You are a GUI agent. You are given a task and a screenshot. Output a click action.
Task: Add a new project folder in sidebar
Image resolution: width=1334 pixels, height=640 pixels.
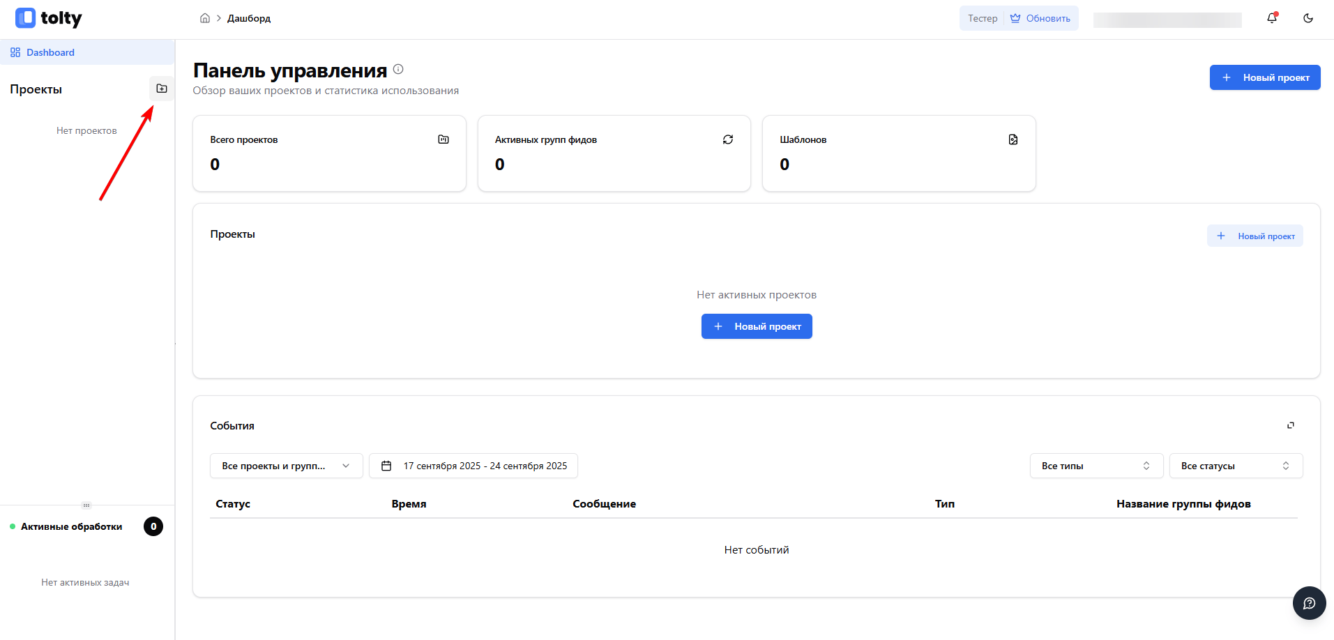(162, 89)
